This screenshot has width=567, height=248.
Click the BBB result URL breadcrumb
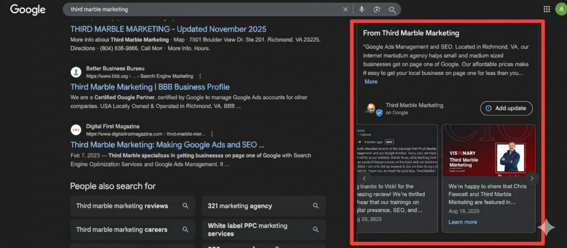(140, 76)
